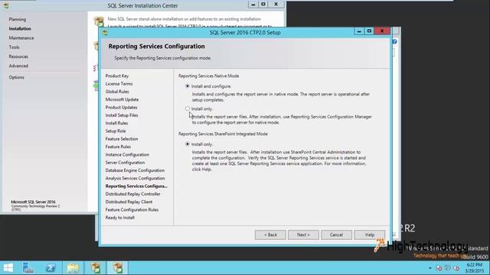Image resolution: width=490 pixels, height=275 pixels.
Task: Select Database Engine Configuration step
Action: coord(135,170)
